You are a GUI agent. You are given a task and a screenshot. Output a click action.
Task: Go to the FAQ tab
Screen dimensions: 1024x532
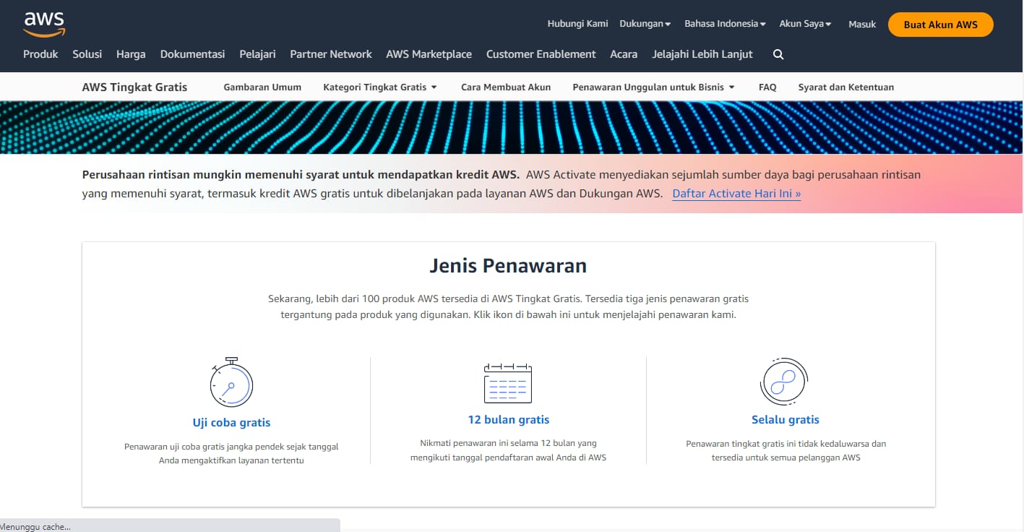pos(767,87)
